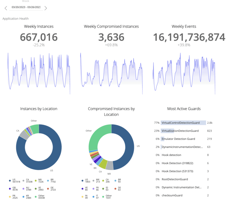Click the -25.2% change label

39,45
